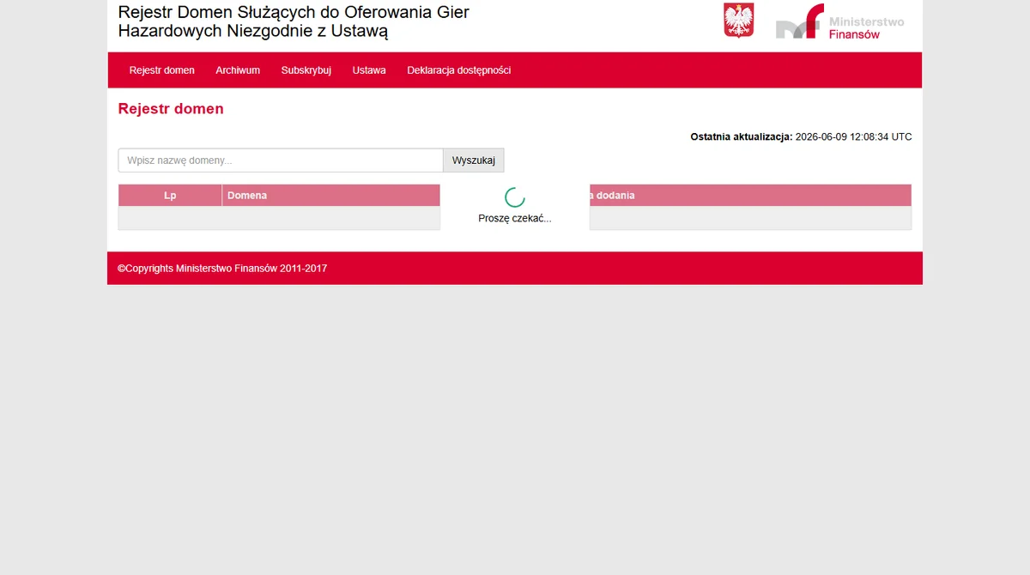Open the Ustawa menu item
Image resolution: width=1030 pixels, height=575 pixels.
click(369, 70)
